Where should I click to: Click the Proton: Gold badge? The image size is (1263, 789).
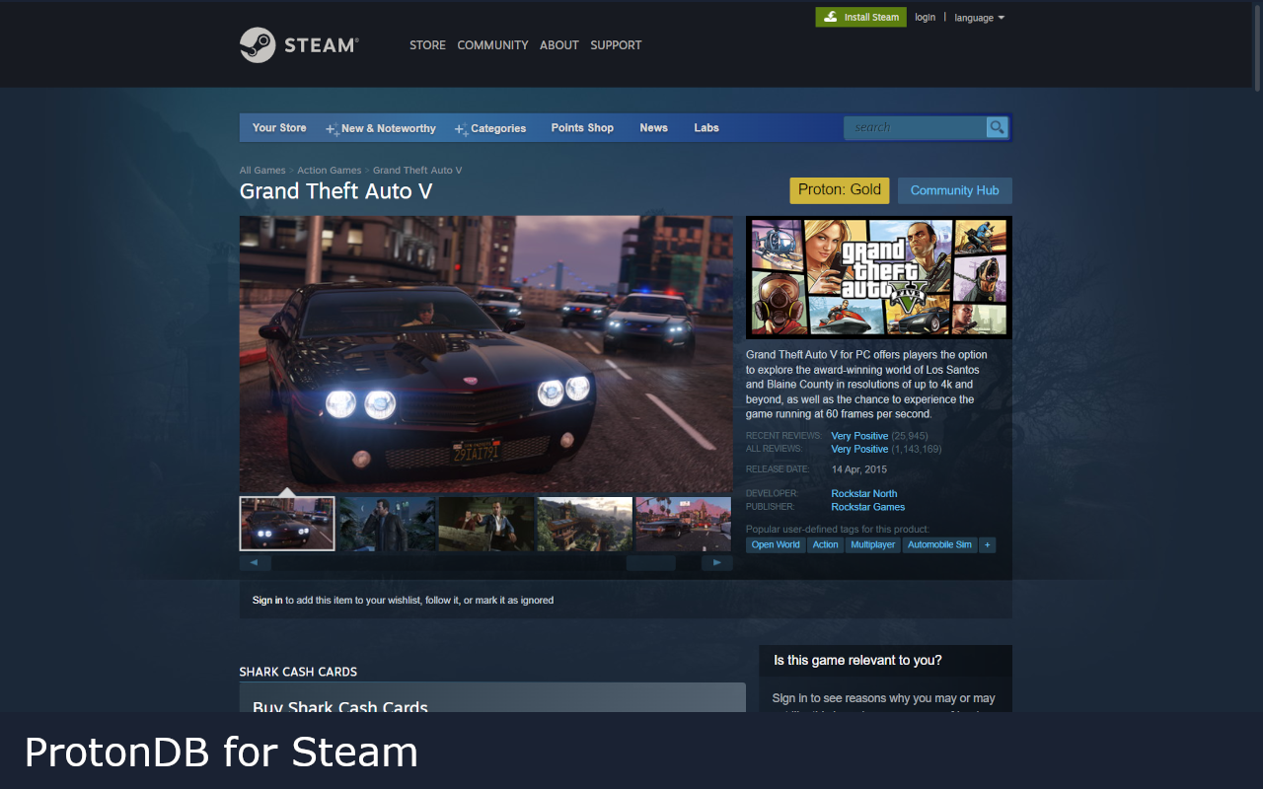click(840, 190)
